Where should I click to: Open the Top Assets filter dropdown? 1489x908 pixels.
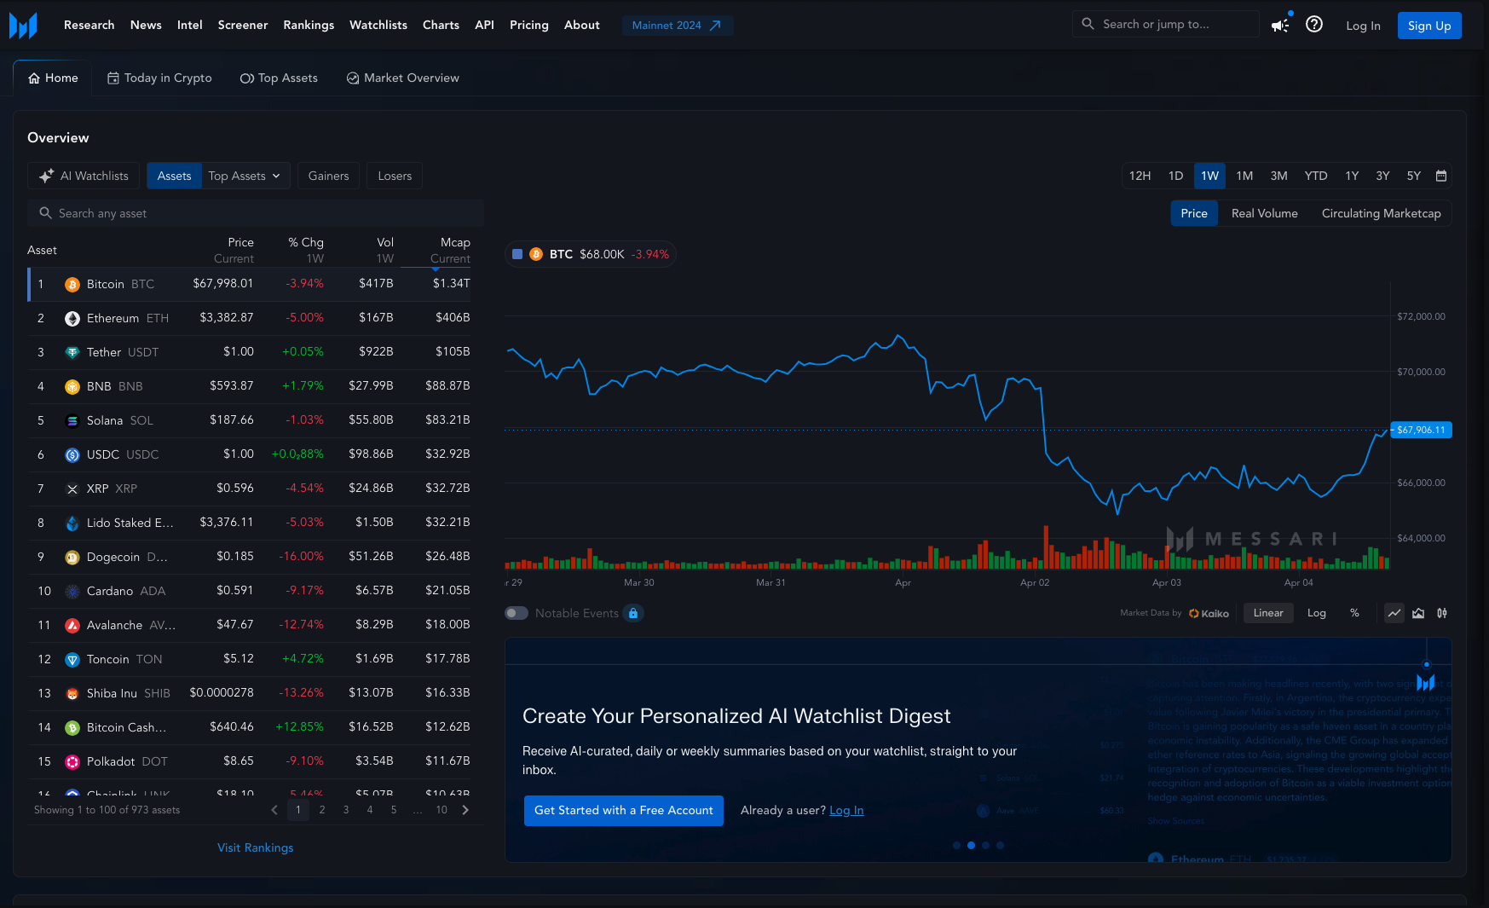coord(245,176)
